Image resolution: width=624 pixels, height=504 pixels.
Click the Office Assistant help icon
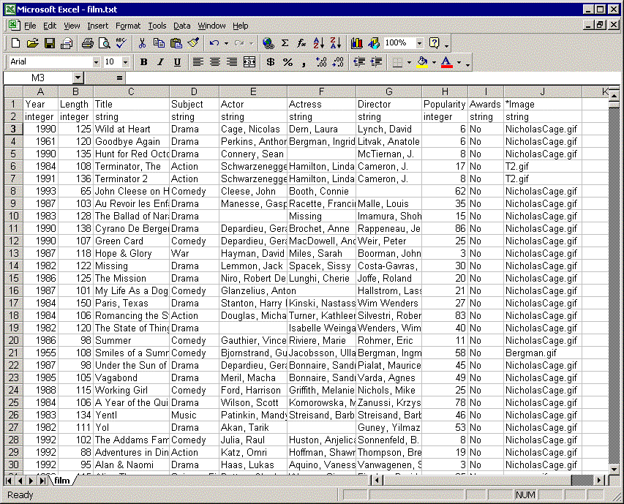point(435,43)
